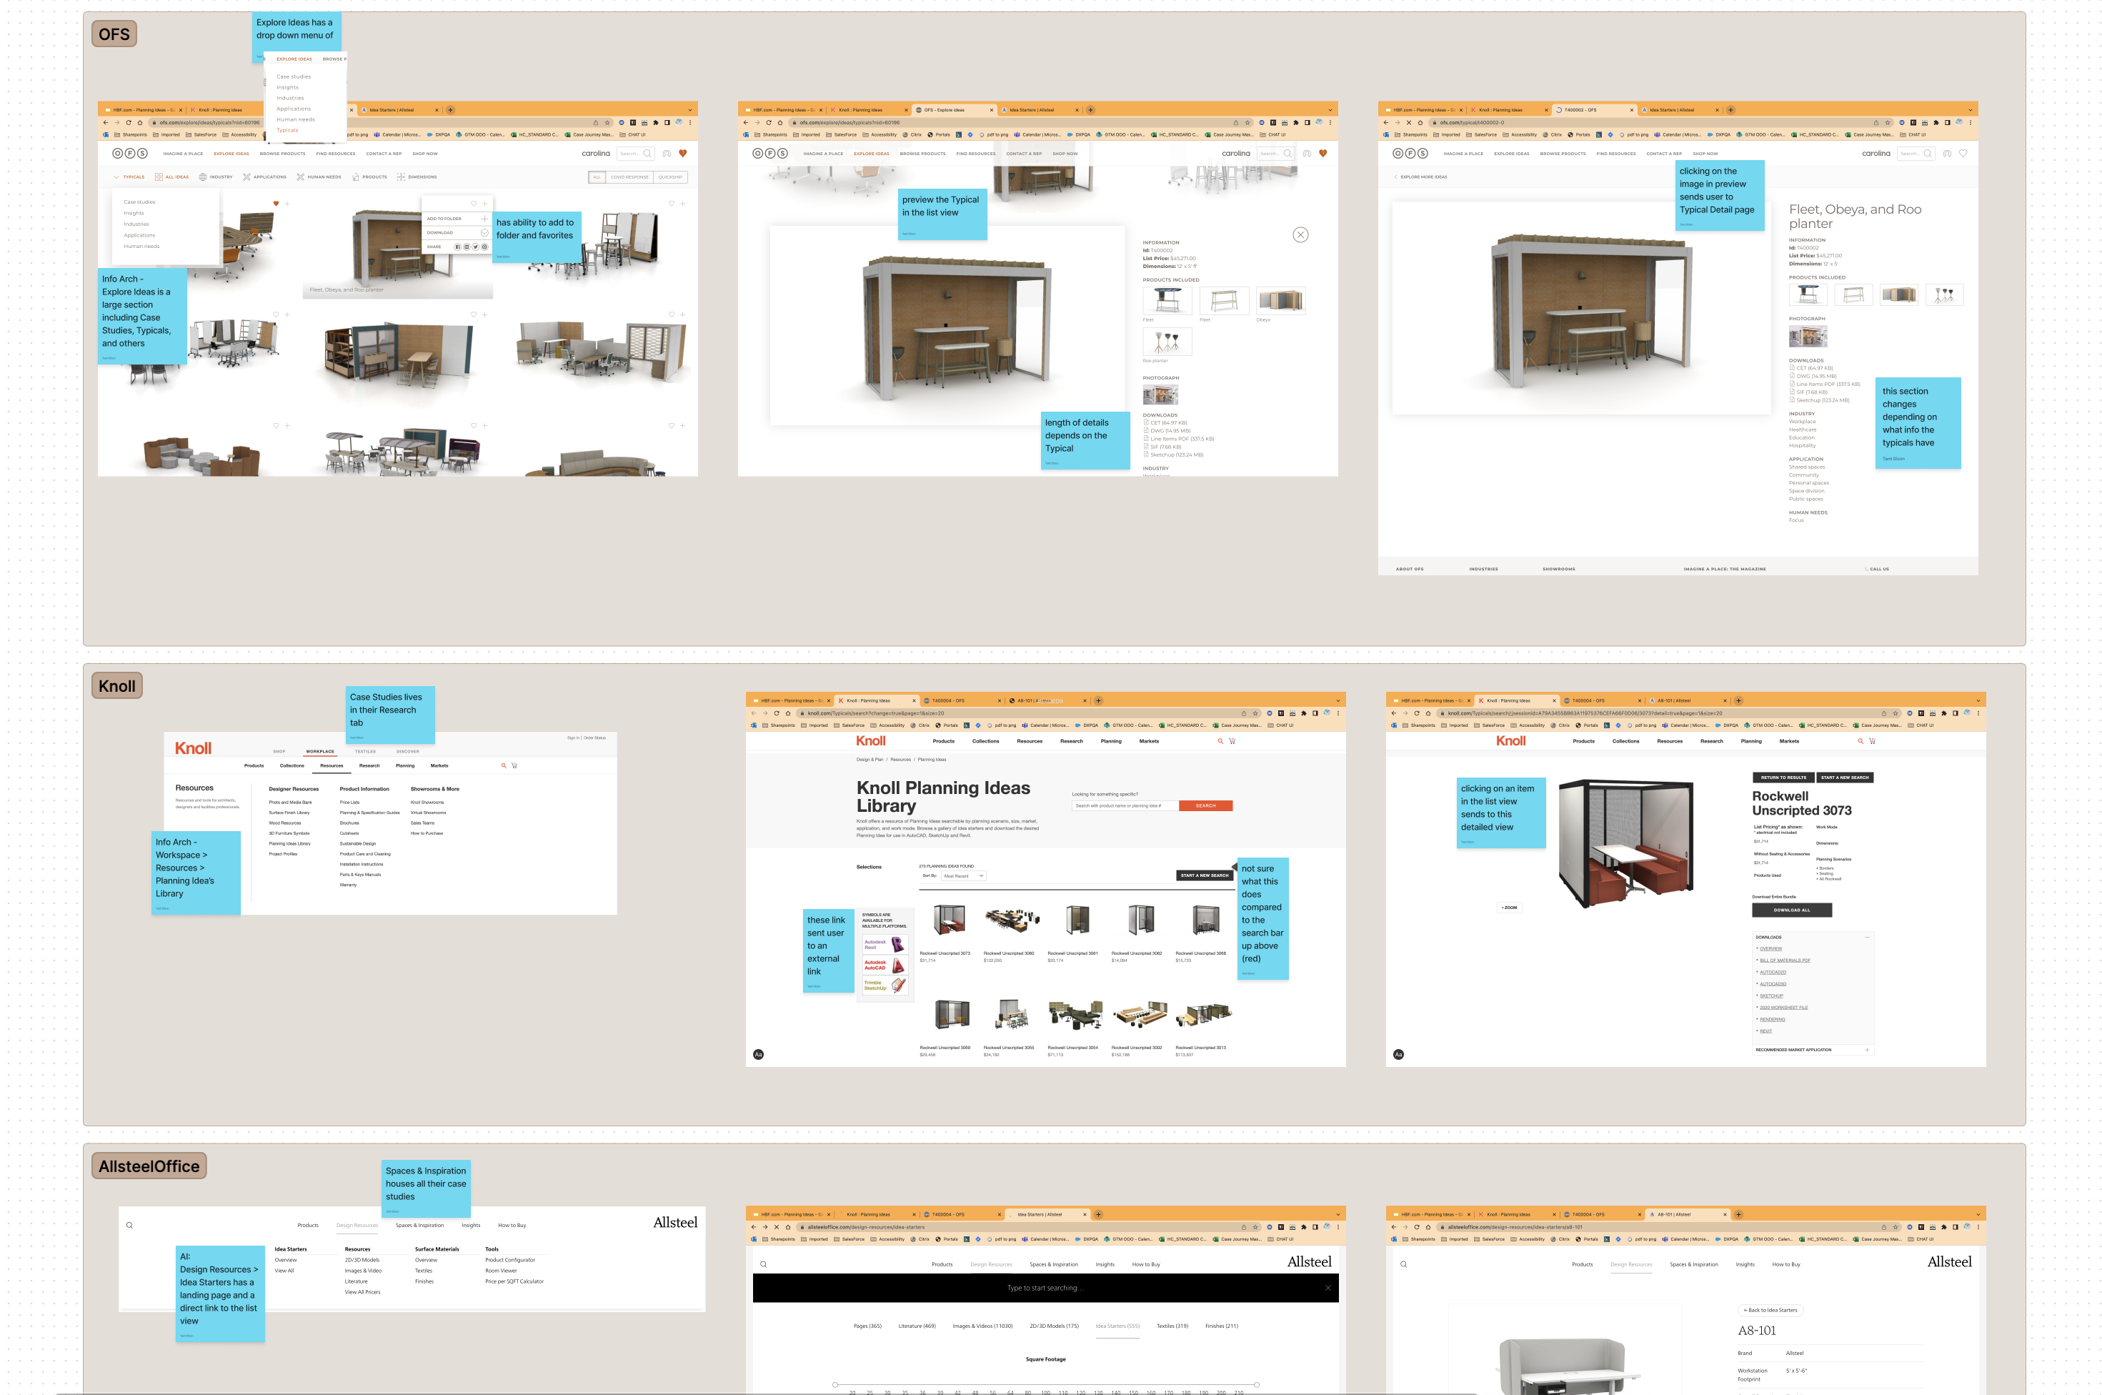Open the Autodesk Revit symbol link
Image resolution: width=2102 pixels, height=1395 pixels.
(885, 944)
